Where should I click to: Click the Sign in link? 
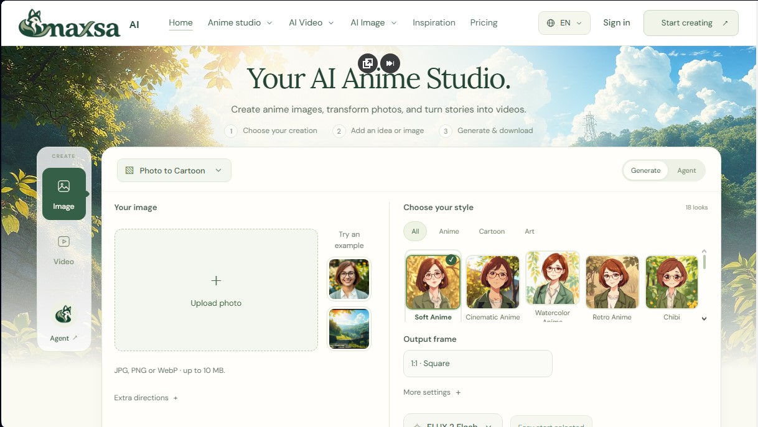(616, 23)
